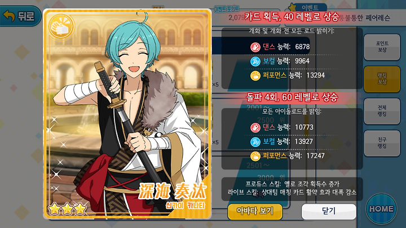Tap the performance attribute icon on card
This screenshot has width=406, height=228.
pyautogui.click(x=61, y=26)
